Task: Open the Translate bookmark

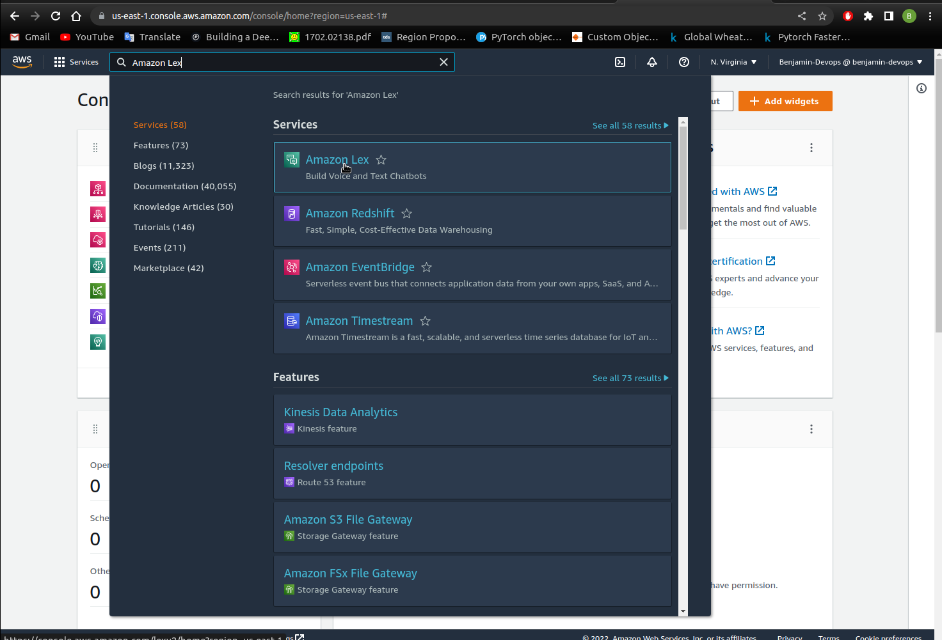Action: point(152,37)
